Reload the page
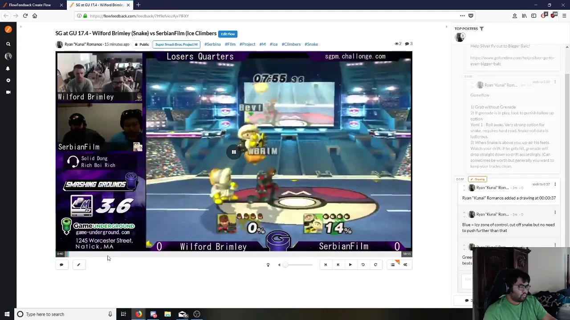 [x=25, y=16]
